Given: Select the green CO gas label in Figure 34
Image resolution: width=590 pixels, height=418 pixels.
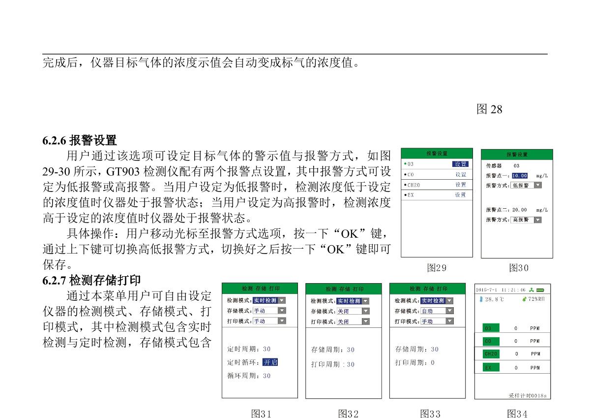Looking at the screenshot, I should [491, 341].
